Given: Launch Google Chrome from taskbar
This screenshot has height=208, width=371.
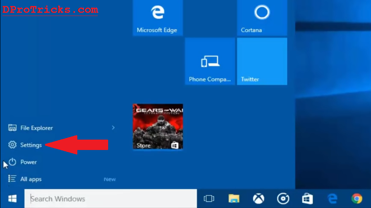Looking at the screenshot, I should click(357, 198).
